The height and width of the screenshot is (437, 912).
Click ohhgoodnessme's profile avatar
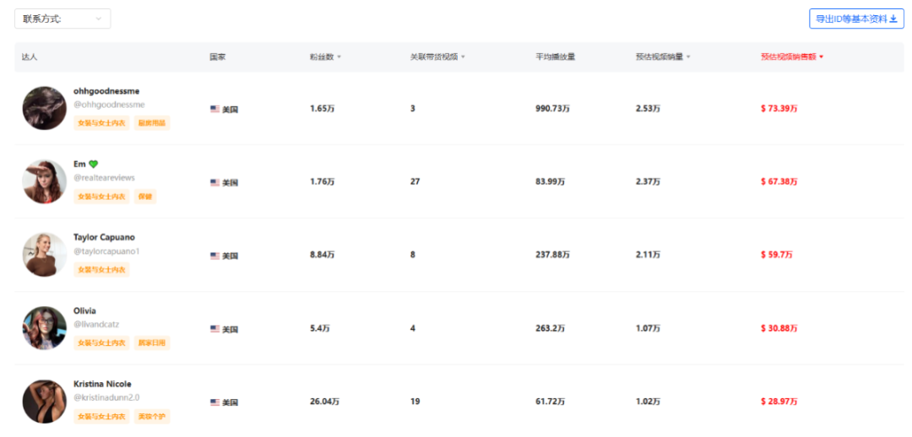[45, 108]
